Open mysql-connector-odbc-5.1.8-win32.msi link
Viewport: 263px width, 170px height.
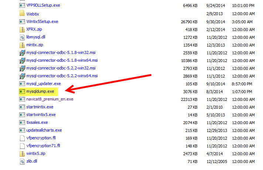[x=61, y=52]
